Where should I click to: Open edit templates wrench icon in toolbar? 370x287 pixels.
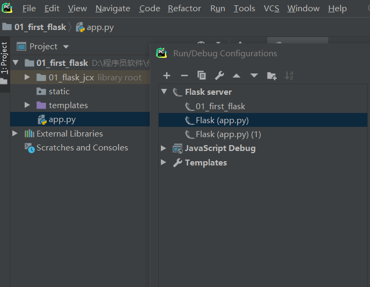point(219,75)
